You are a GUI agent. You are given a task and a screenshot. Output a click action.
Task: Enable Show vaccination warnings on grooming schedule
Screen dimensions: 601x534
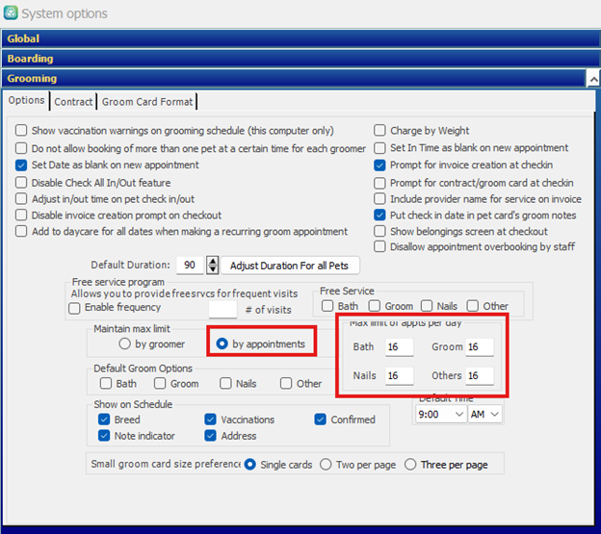coord(21,131)
